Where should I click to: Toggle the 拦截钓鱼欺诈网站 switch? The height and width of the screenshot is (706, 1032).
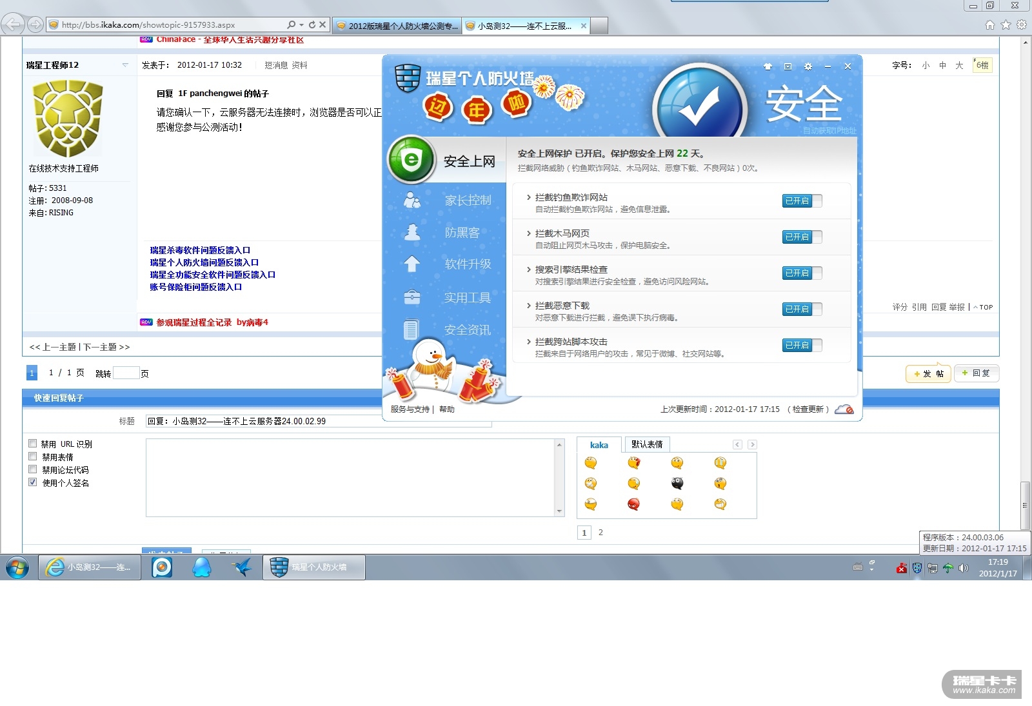(x=802, y=201)
